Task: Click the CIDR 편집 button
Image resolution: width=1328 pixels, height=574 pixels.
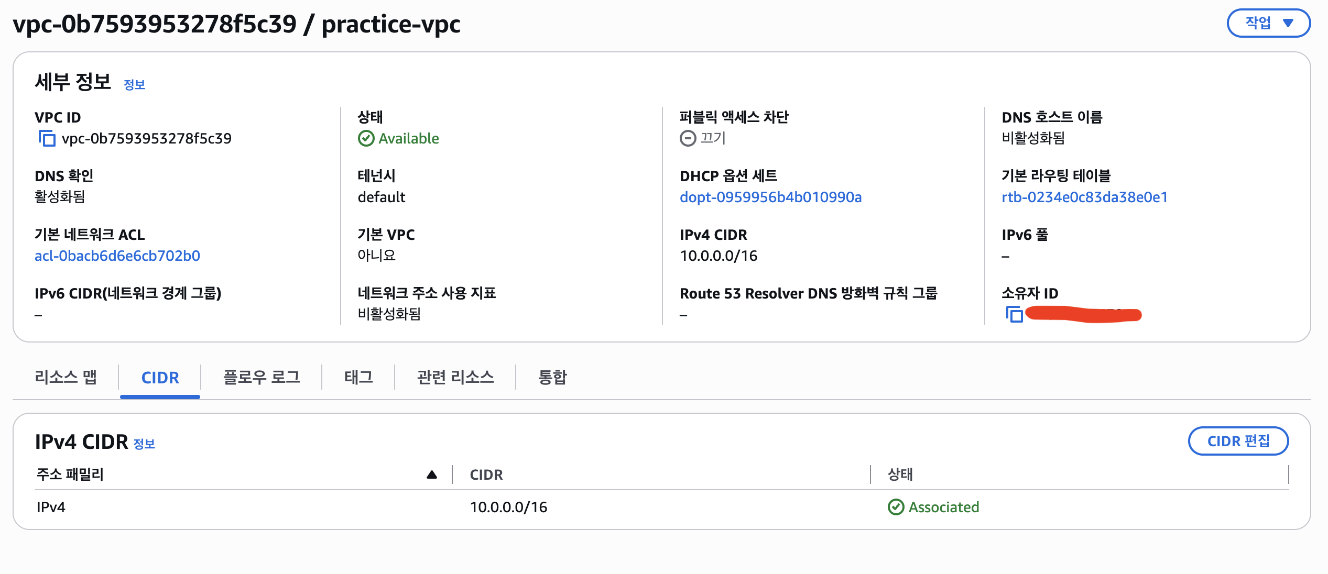Action: (x=1238, y=441)
